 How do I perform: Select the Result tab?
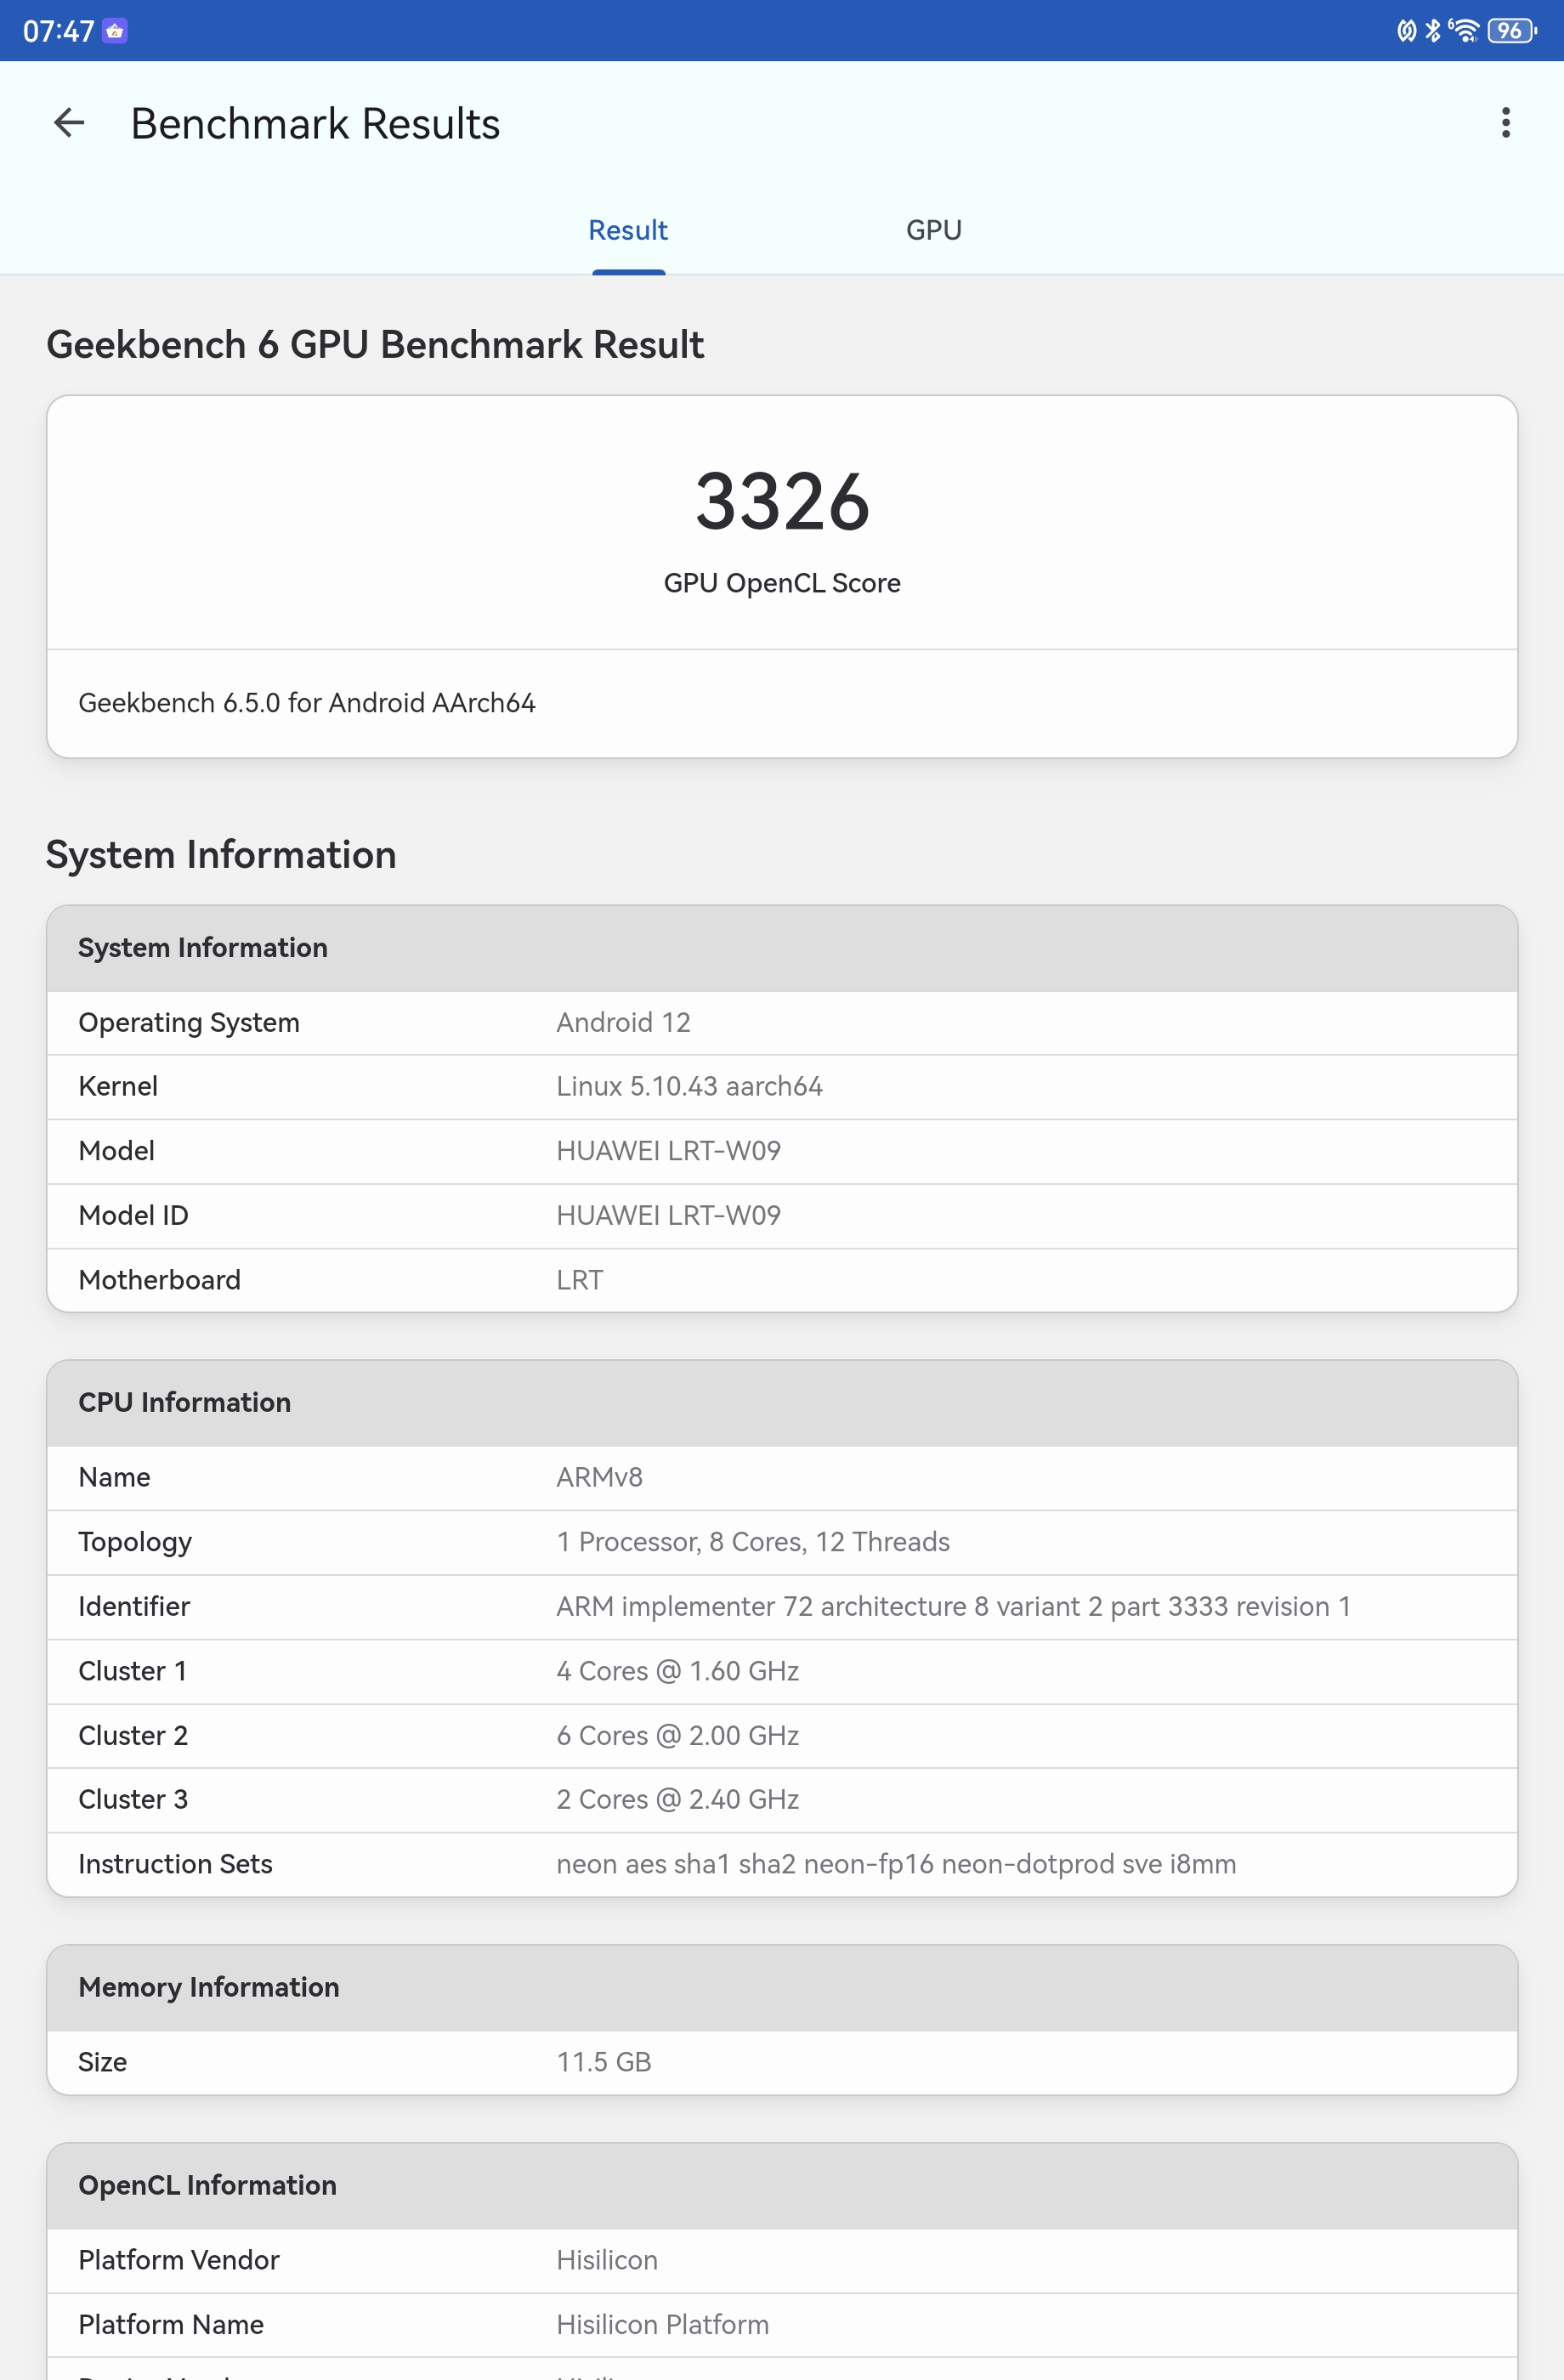pyautogui.click(x=628, y=231)
